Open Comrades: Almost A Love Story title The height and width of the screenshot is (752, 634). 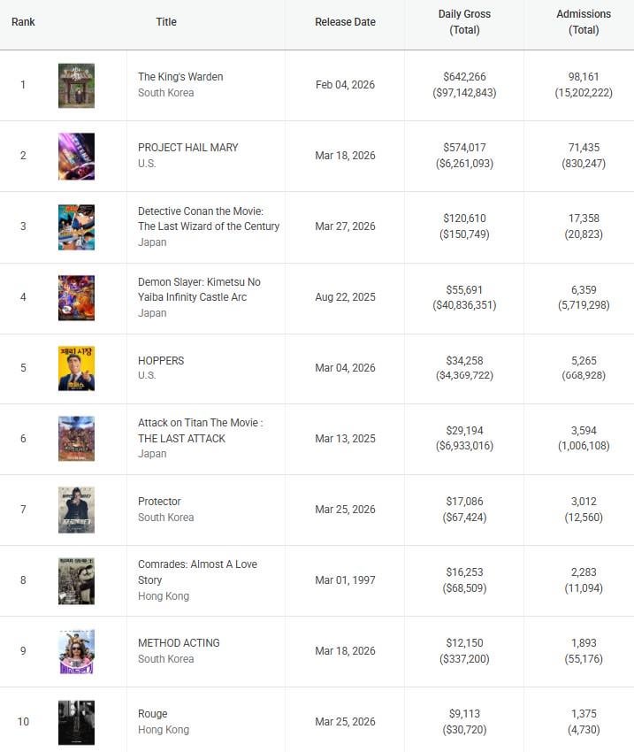197,572
